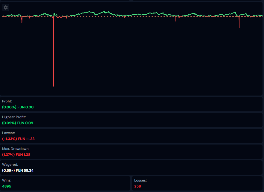Click the Lowest label
Screen dimensions: 264x192
click(8, 133)
